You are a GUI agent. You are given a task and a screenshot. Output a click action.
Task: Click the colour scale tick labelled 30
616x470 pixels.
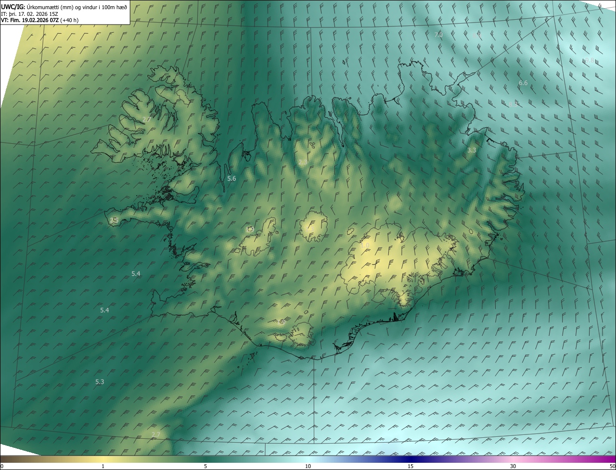[513, 466]
